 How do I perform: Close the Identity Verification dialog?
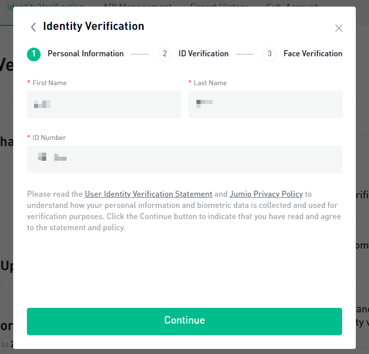pyautogui.click(x=339, y=28)
